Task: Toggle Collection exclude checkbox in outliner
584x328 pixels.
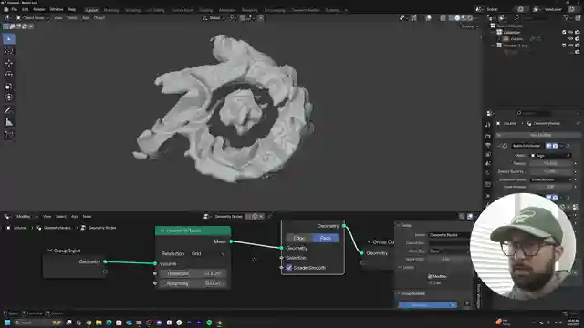Action: [564, 33]
